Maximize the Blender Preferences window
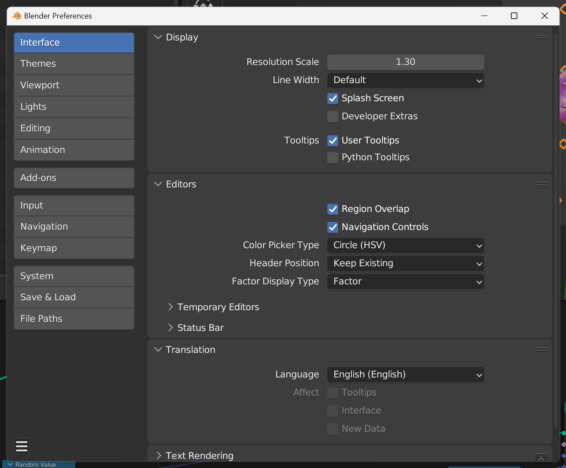 pos(514,16)
